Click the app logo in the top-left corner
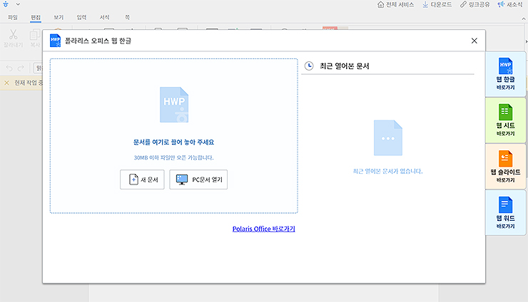The width and height of the screenshot is (528, 302). tap(6, 4)
